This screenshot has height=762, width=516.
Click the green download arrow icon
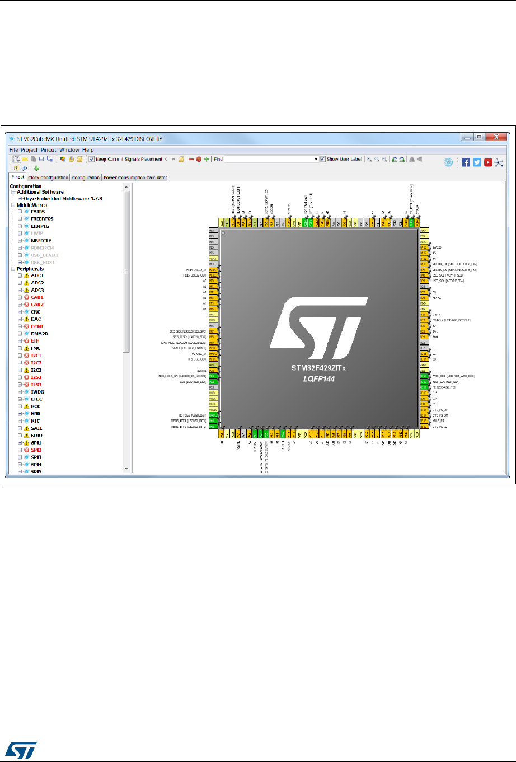click(x=36, y=168)
